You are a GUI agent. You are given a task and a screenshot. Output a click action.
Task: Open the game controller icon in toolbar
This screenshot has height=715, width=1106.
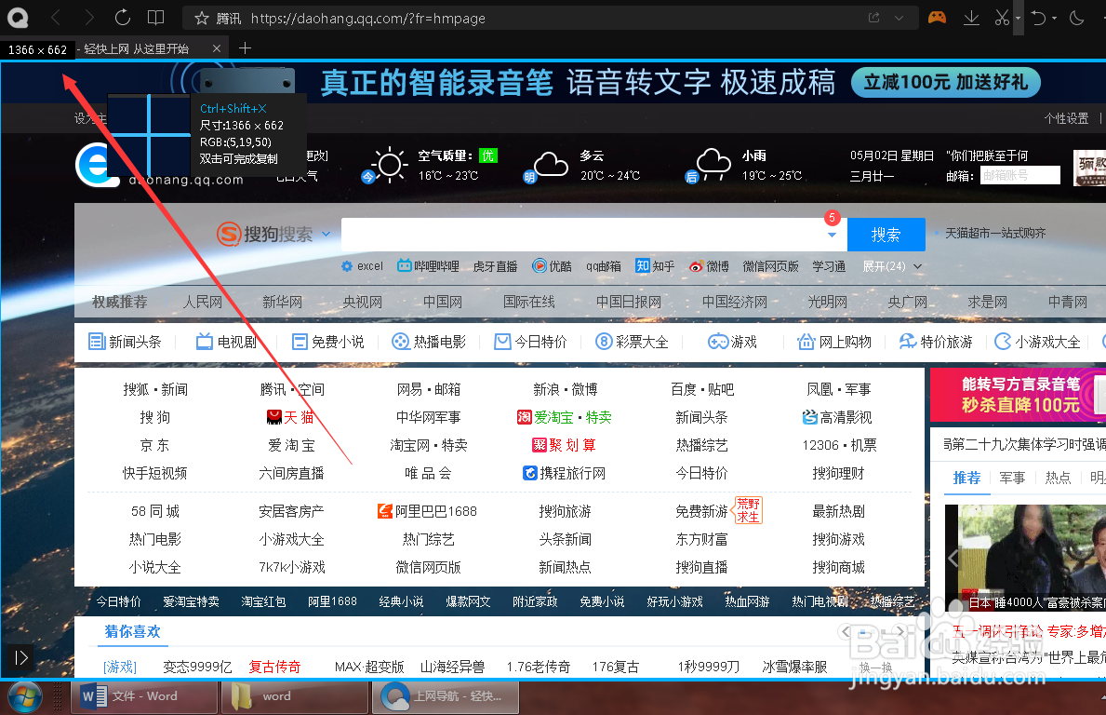tap(937, 18)
